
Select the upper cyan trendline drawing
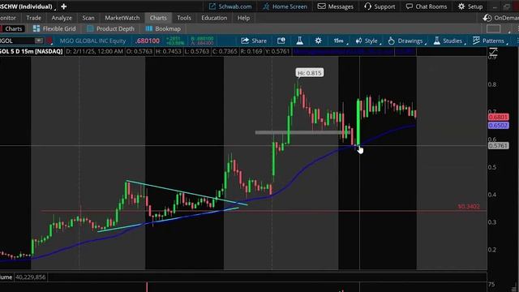click(187, 193)
